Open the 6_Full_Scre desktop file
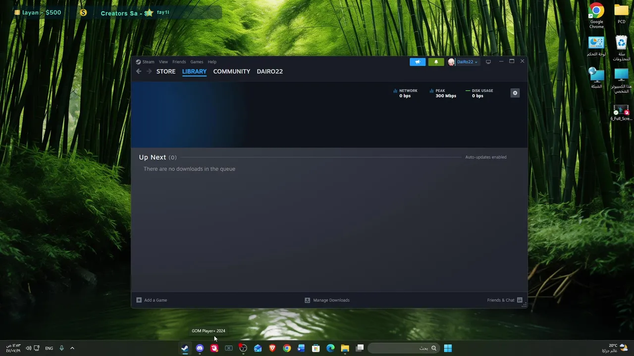The height and width of the screenshot is (356, 634). (621, 113)
